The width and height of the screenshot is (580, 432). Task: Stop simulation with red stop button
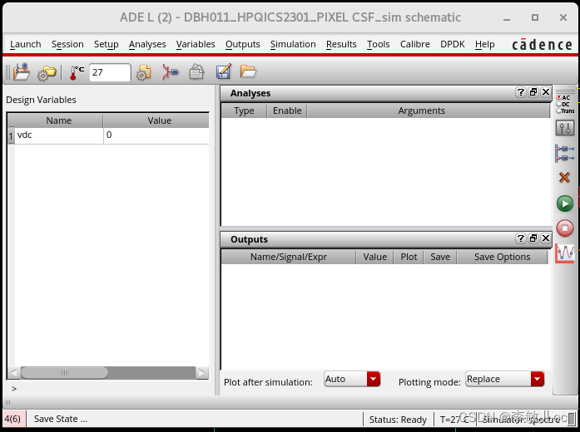565,228
